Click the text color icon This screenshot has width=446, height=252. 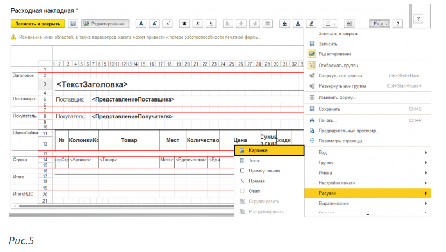(x=298, y=24)
